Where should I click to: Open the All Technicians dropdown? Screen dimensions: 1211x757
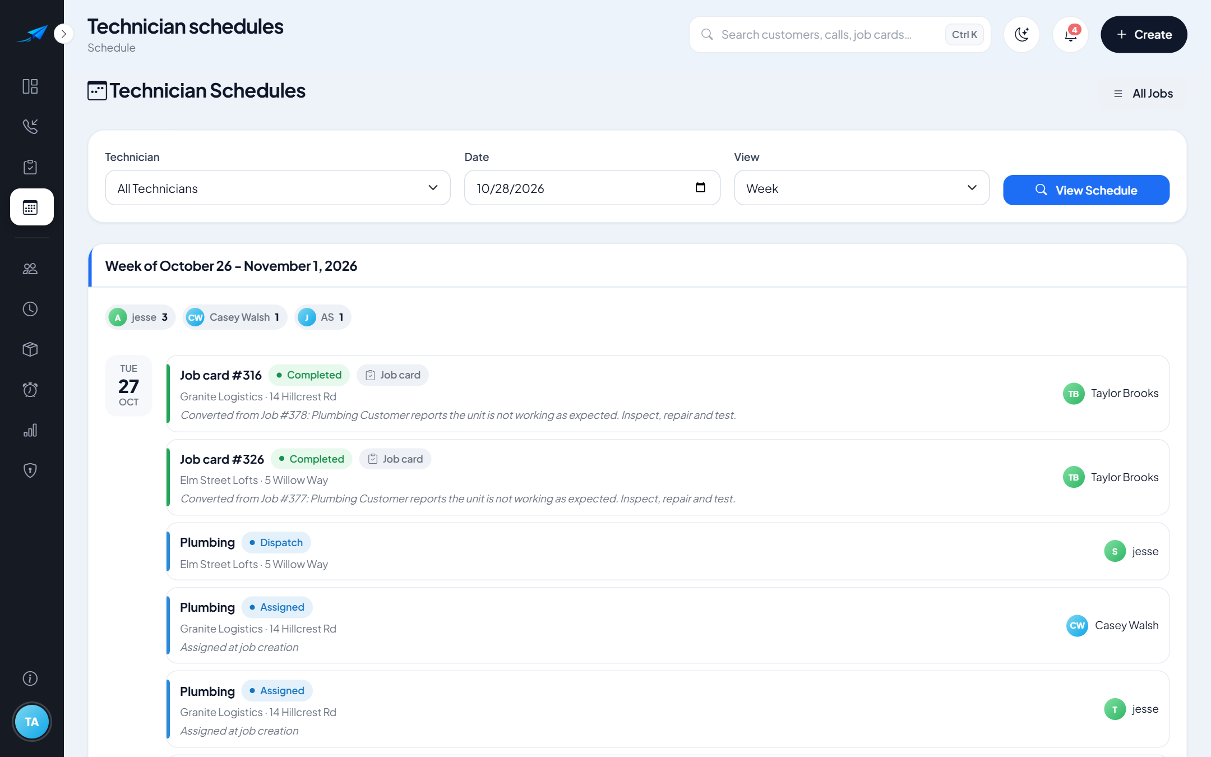(x=278, y=188)
